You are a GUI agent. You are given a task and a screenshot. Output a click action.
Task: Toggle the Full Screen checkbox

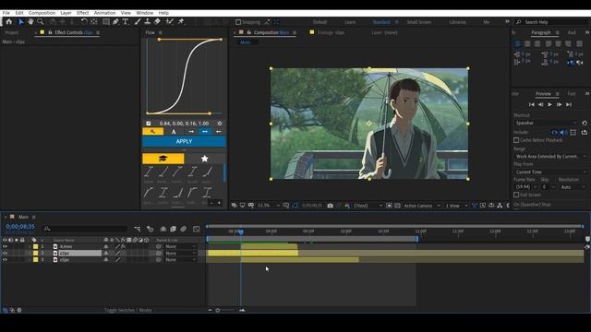[516, 195]
